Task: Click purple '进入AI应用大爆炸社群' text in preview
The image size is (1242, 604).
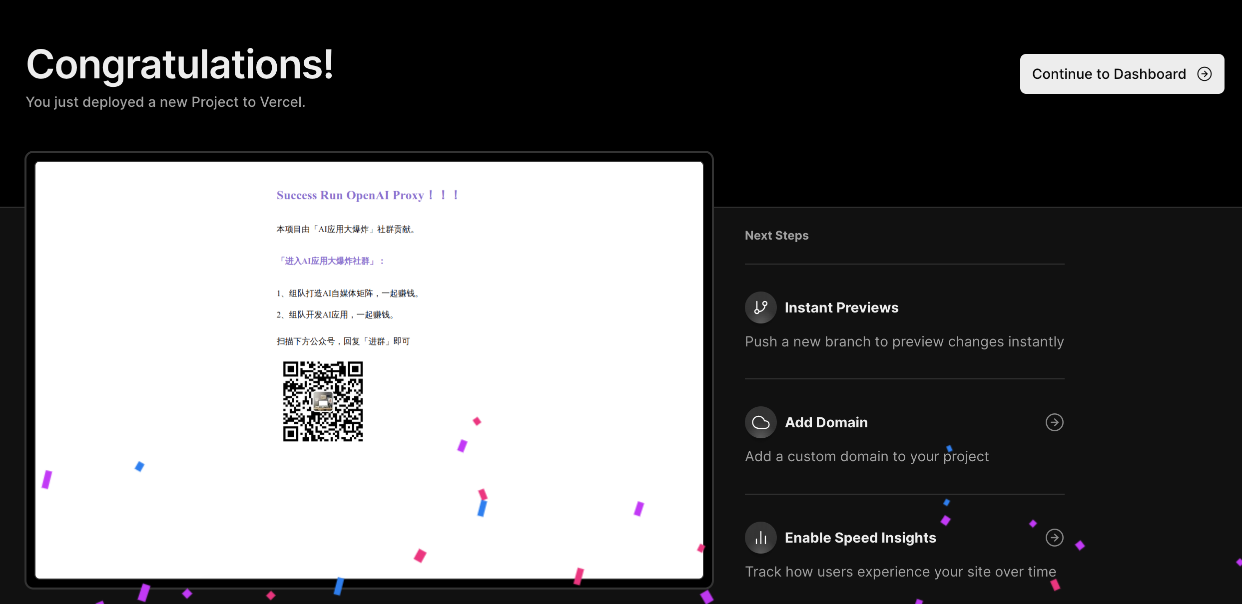Action: [x=330, y=261]
